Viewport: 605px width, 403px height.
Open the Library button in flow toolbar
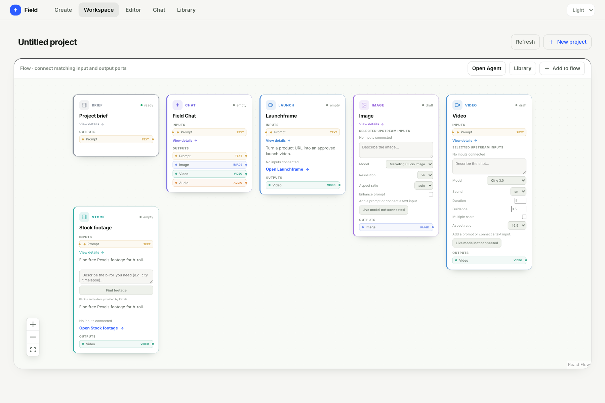523,69
